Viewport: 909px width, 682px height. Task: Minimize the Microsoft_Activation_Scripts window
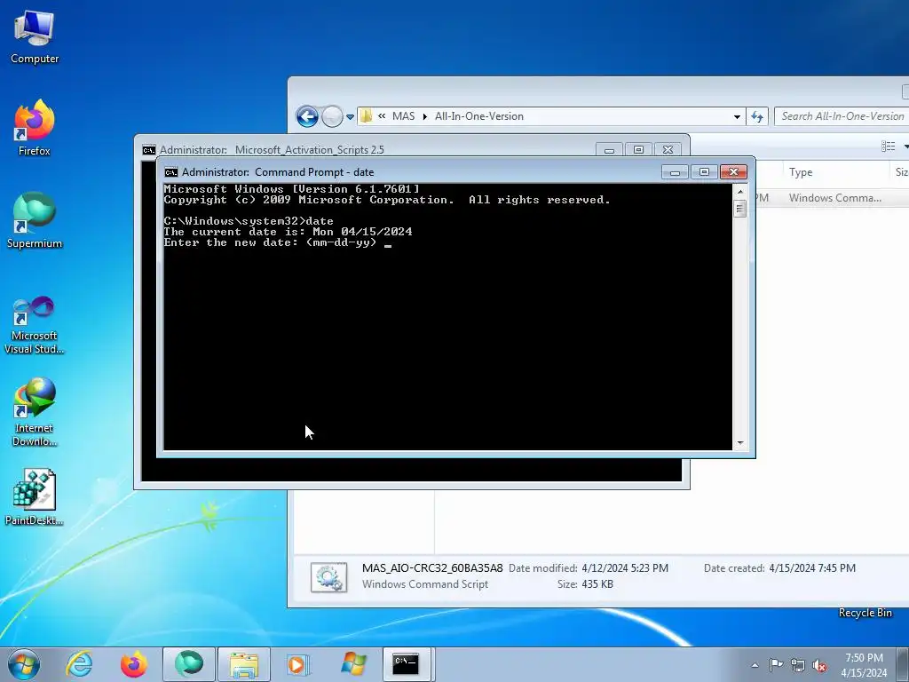(609, 150)
